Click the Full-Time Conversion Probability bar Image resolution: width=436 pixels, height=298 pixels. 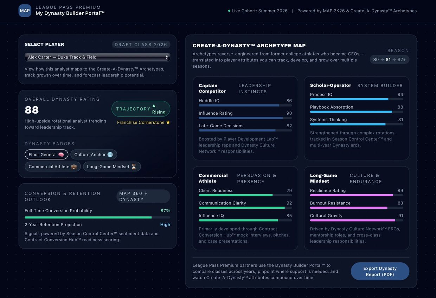coord(97,217)
